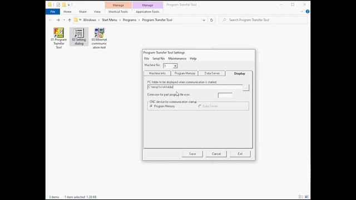The height and width of the screenshot is (200, 356).
Task: Click the PC folder path field
Action: [195, 87]
